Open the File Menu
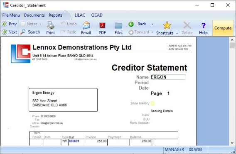This screenshot has width=236, height=154. [11, 15]
